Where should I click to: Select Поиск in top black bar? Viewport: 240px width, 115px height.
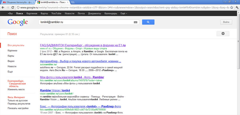tap(19, 14)
